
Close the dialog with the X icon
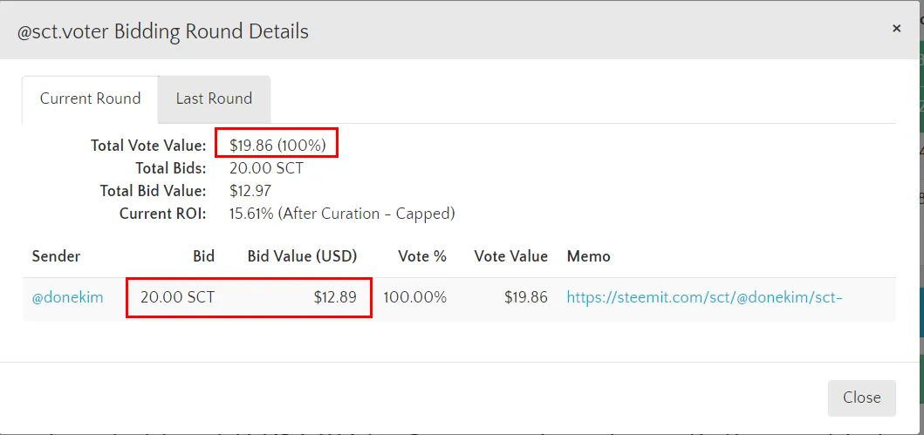896,29
